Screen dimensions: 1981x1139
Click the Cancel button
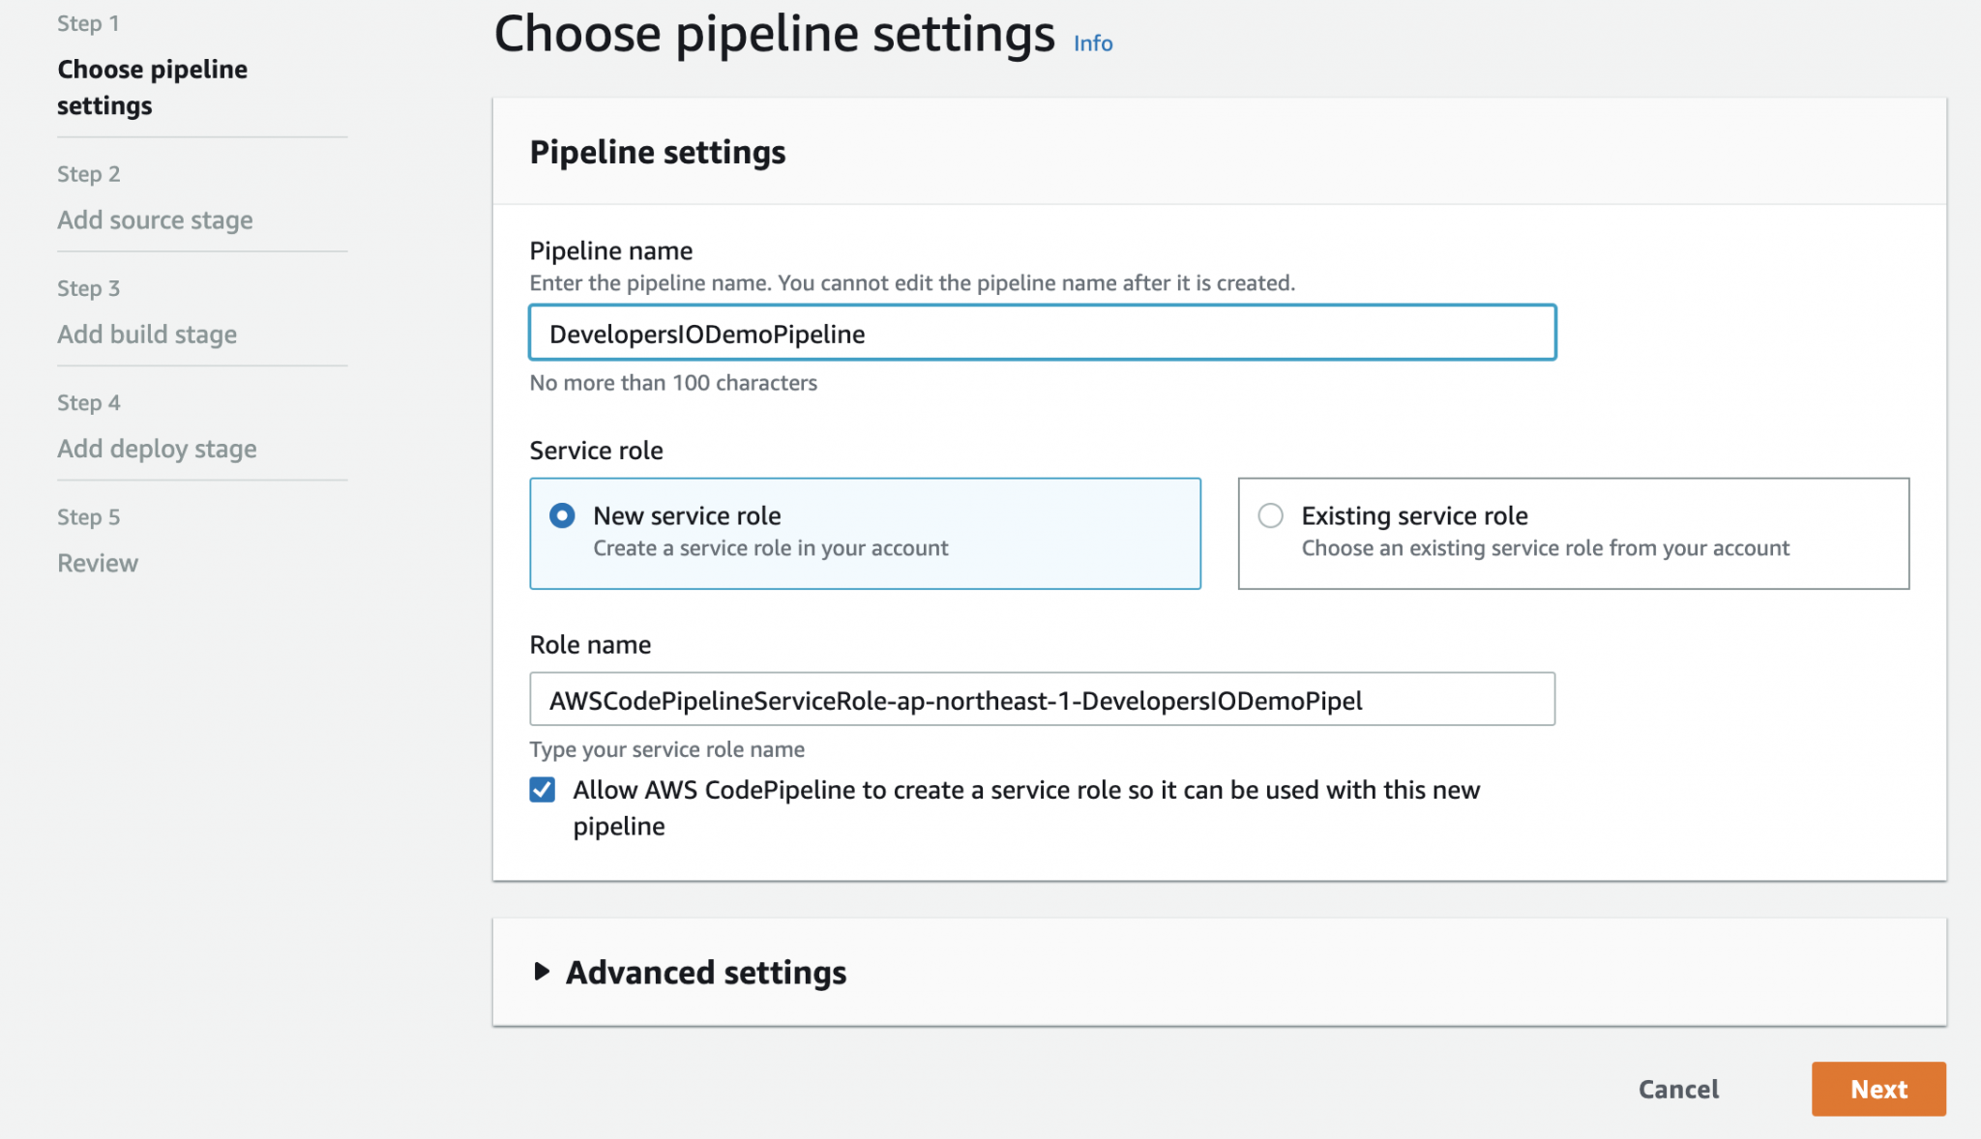pos(1678,1089)
